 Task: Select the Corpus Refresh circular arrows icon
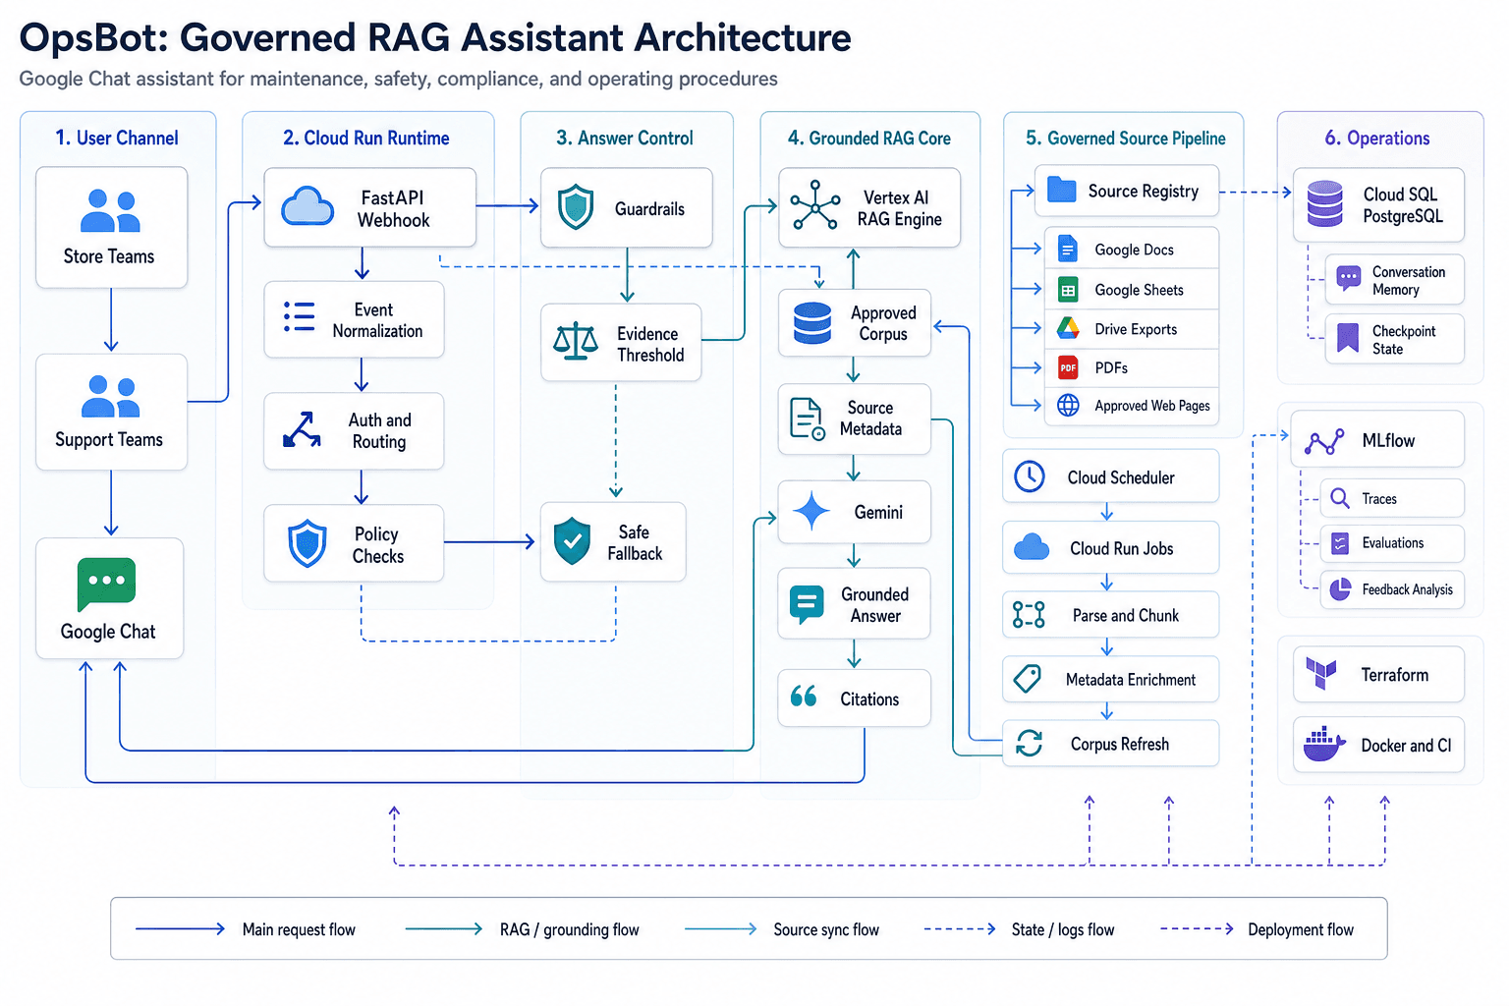1030,743
